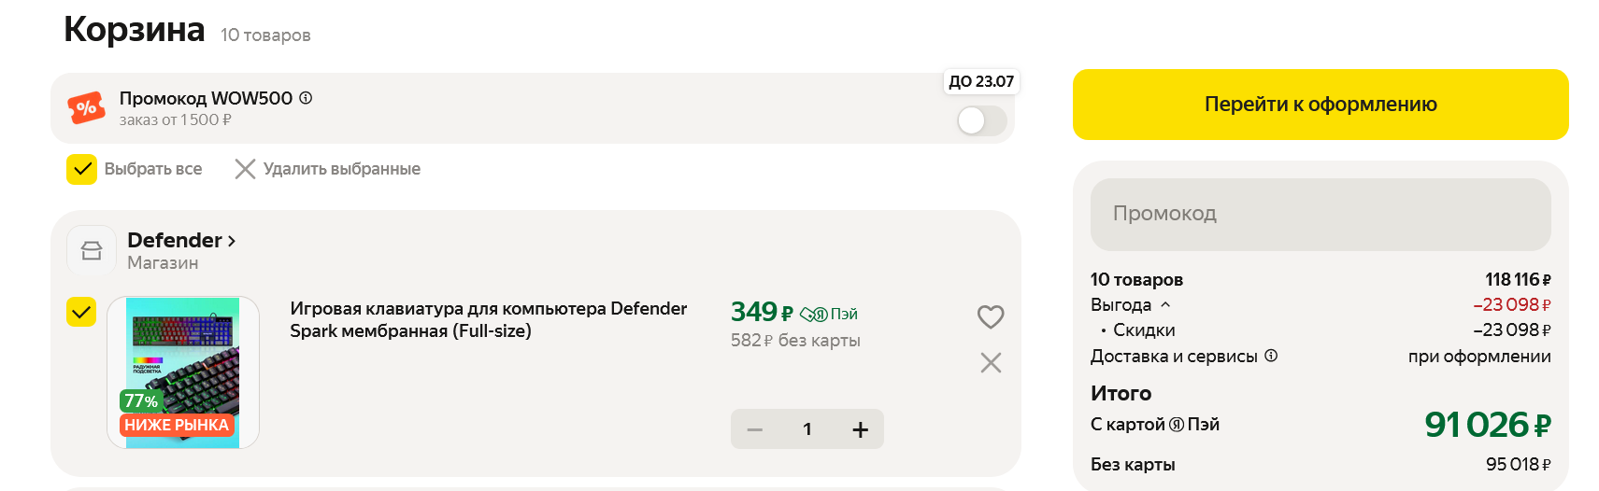Collapse the Выгода breakdown chevron

pos(1165,305)
